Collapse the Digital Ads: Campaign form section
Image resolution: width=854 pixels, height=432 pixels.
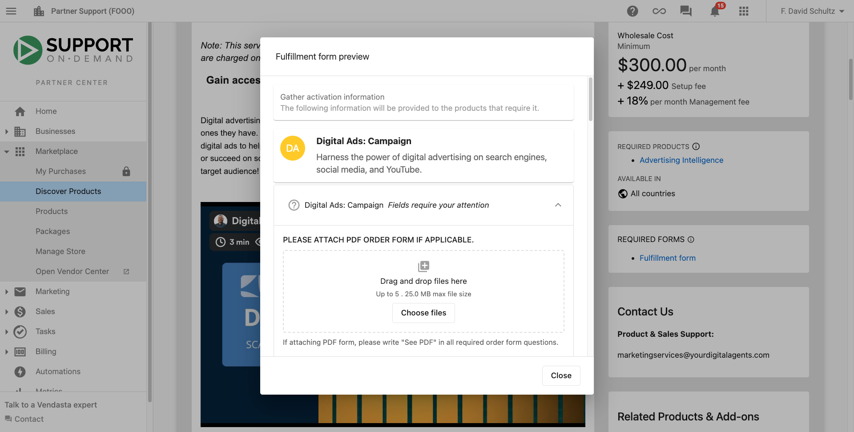click(x=558, y=205)
